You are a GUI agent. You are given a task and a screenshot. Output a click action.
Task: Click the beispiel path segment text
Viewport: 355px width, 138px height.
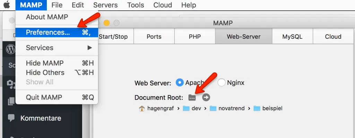click(x=272, y=108)
